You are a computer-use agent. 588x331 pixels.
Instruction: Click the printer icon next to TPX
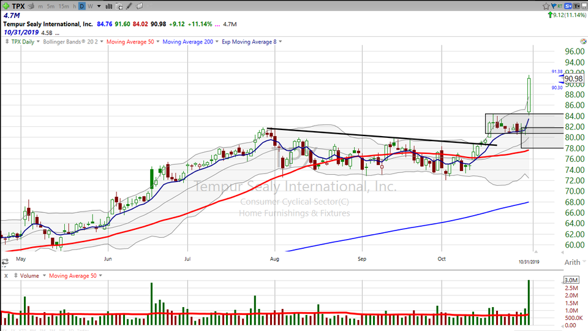tap(31, 6)
